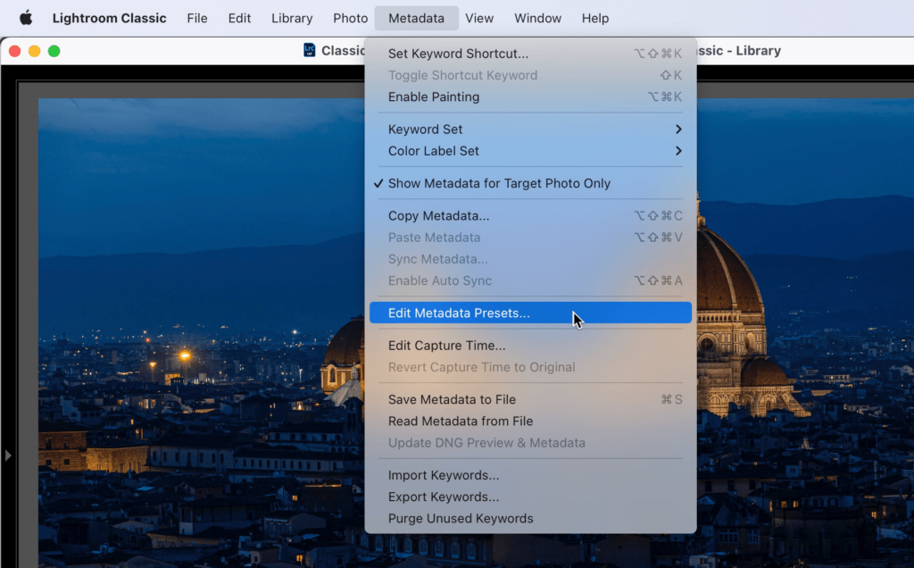This screenshot has width=914, height=568.
Task: Click Set Keyword Shortcut... entry
Action: (x=530, y=54)
